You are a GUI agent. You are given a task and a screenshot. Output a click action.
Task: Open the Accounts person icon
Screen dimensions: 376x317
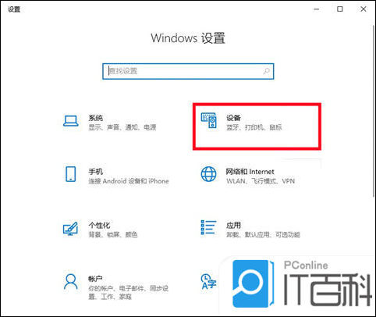click(71, 281)
